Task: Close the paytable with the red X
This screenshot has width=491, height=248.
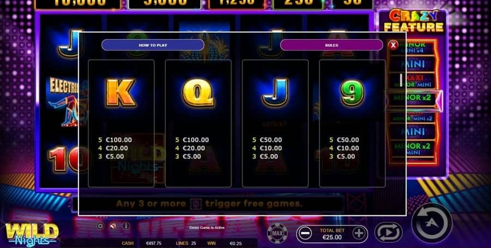Action: [x=393, y=45]
